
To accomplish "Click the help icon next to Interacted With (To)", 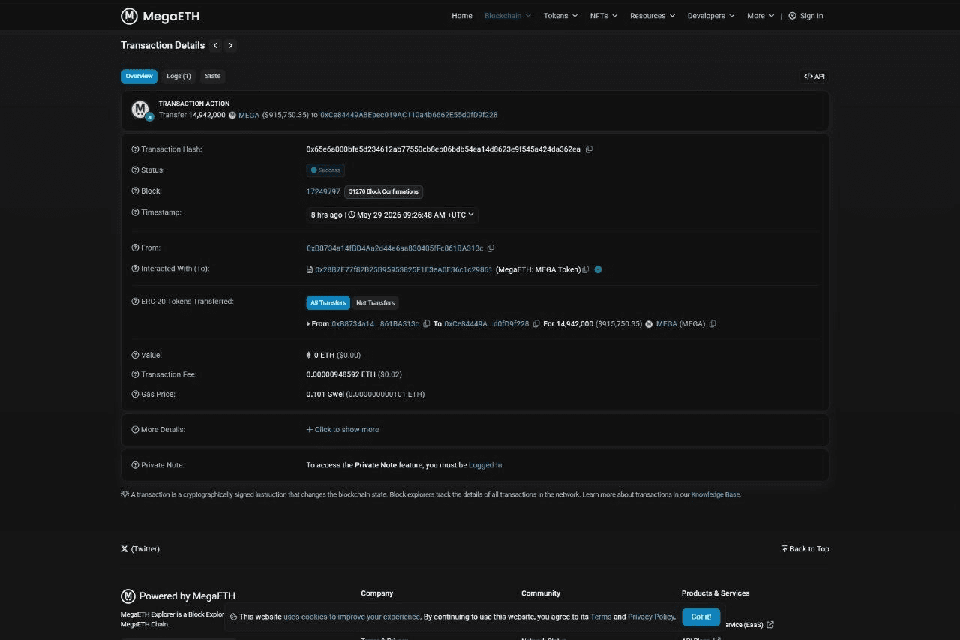I will click(x=135, y=269).
